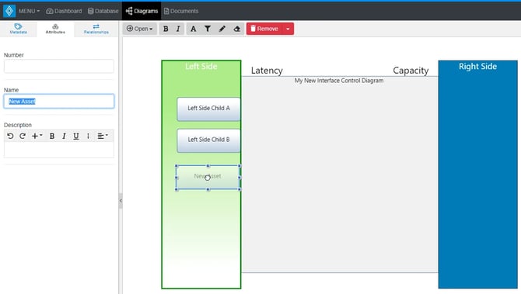Click My New Interface Control Diagram title

tap(339, 81)
